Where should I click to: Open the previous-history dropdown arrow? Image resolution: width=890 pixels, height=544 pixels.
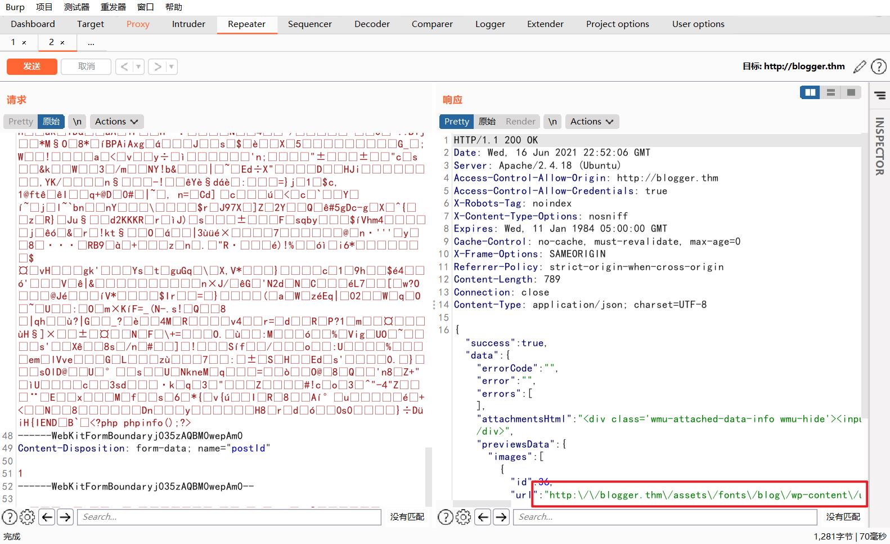click(x=138, y=66)
